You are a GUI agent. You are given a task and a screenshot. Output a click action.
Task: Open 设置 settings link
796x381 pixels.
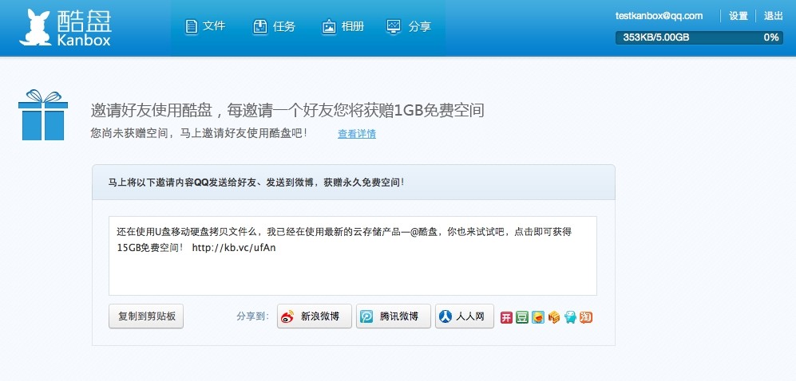(x=739, y=16)
